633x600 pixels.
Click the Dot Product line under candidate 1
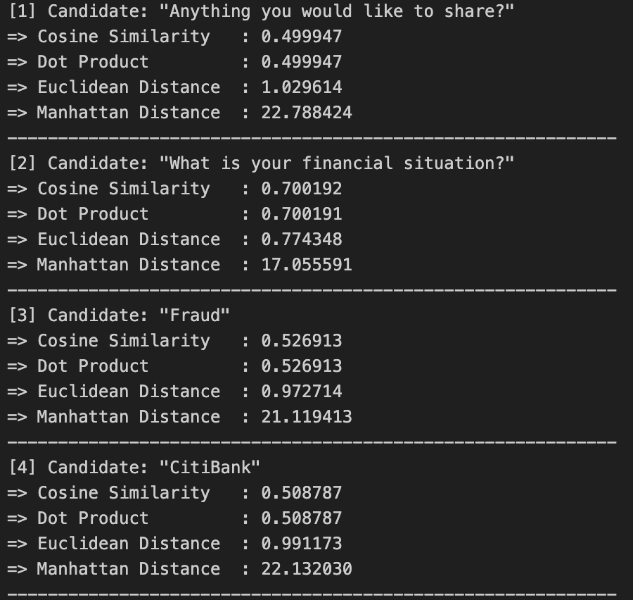click(174, 62)
